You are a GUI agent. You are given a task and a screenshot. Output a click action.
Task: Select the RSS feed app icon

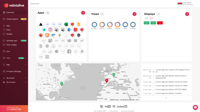(x=47, y=35)
